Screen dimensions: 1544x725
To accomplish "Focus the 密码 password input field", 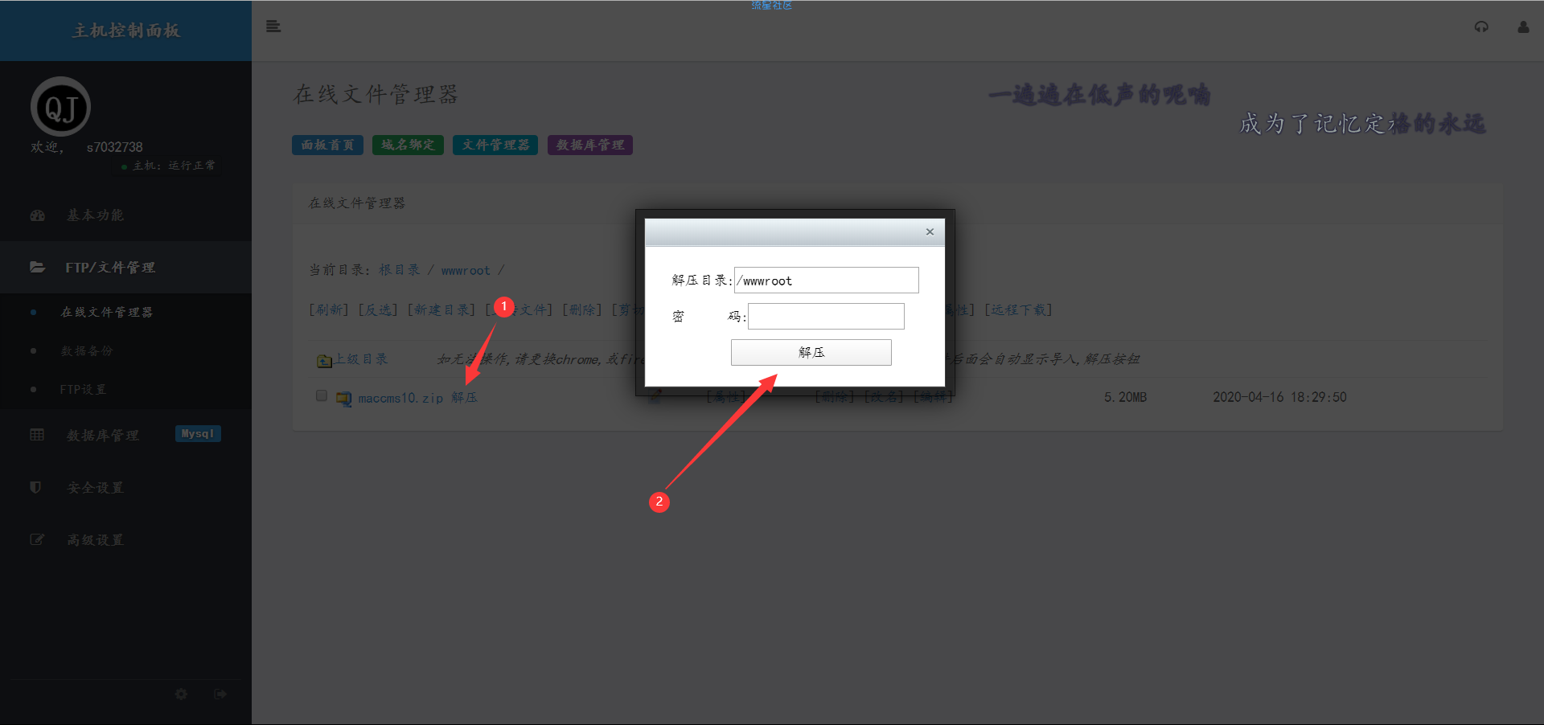I will tap(826, 316).
